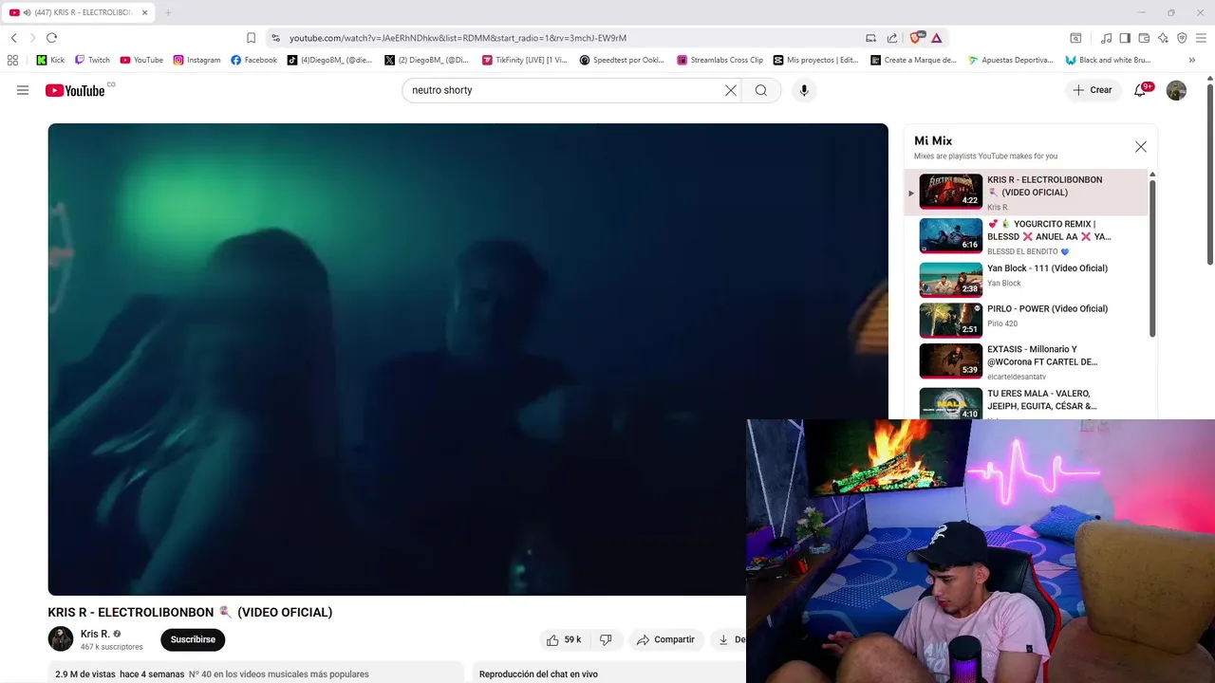Click the Mi Mix panel title
This screenshot has width=1215, height=683.
pos(933,140)
